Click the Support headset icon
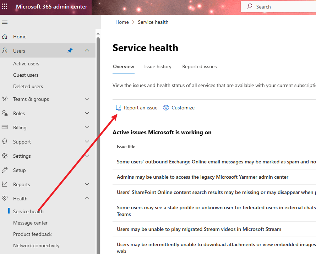The image size is (316, 254). point(5,141)
